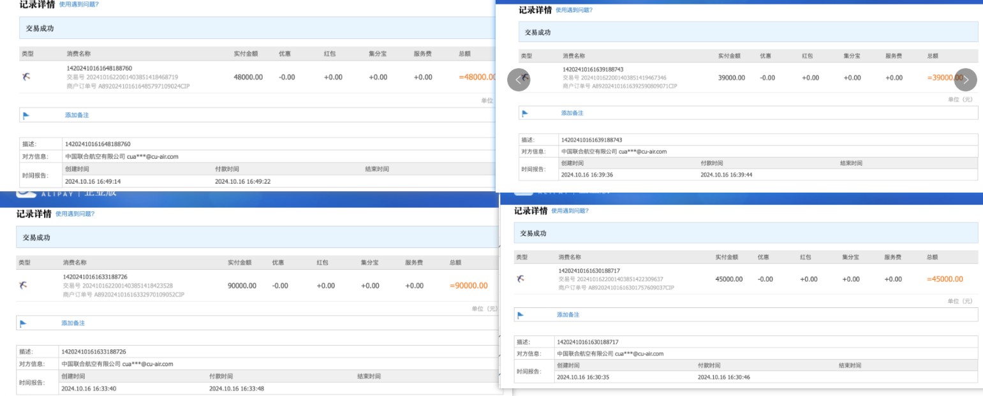Image resolution: width=983 pixels, height=396 pixels.
Task: Go to the next image with the right arrow
Action: (x=965, y=80)
